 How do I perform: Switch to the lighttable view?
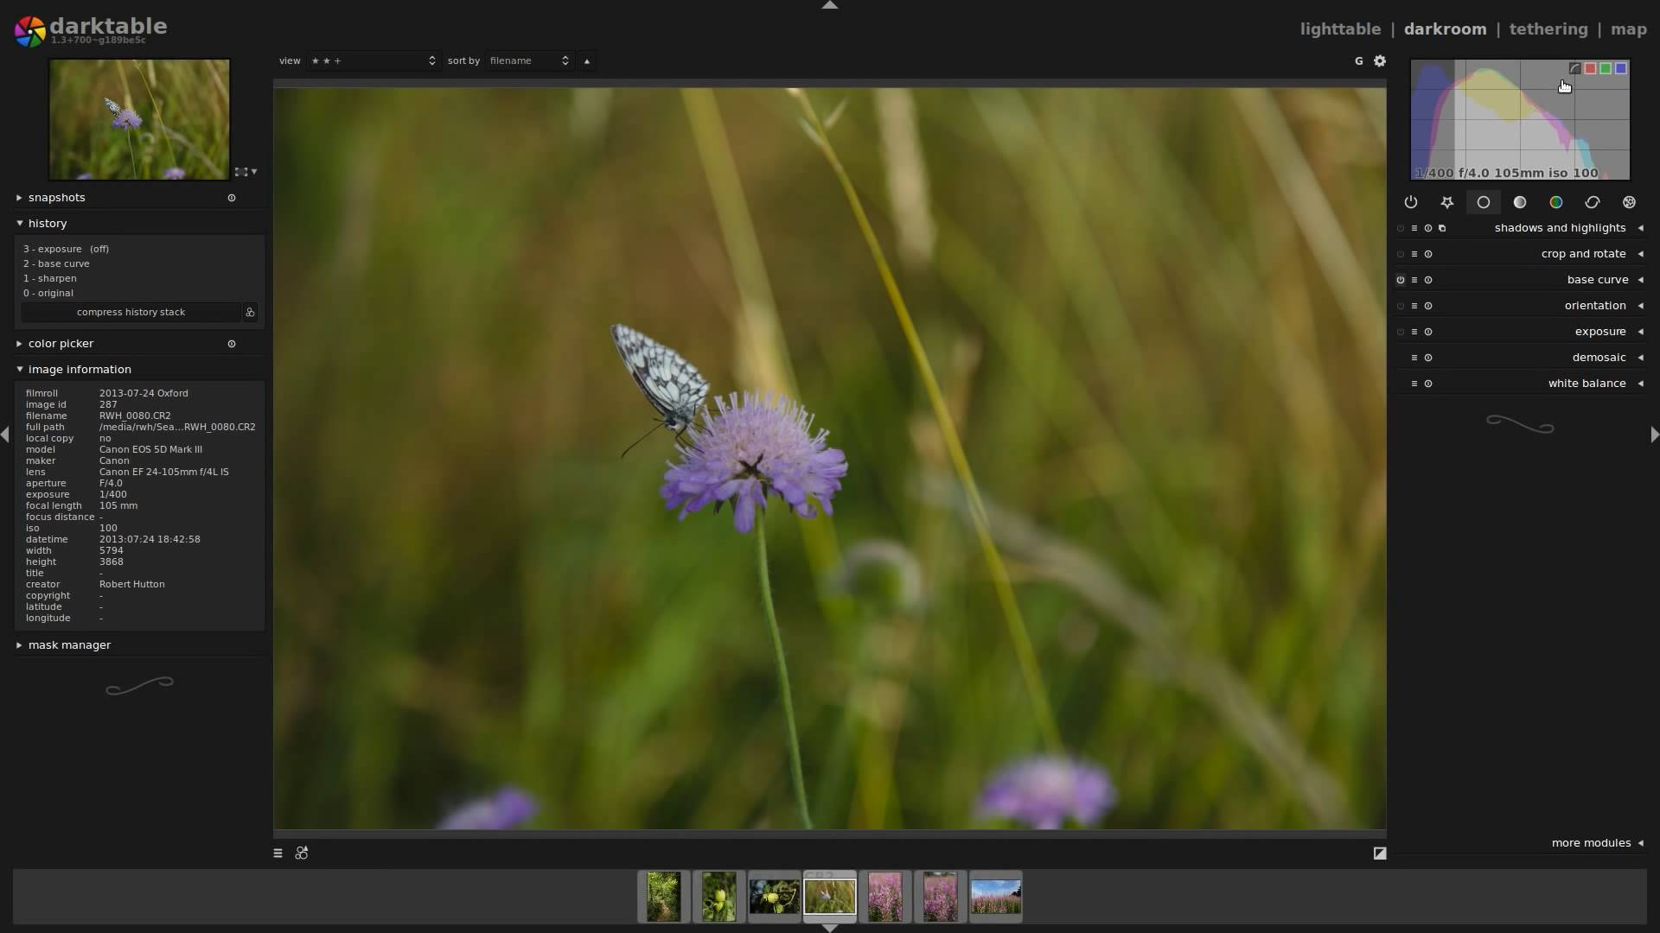pos(1339,29)
